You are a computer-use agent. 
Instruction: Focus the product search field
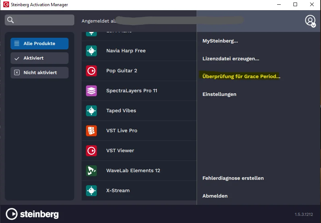(40, 20)
